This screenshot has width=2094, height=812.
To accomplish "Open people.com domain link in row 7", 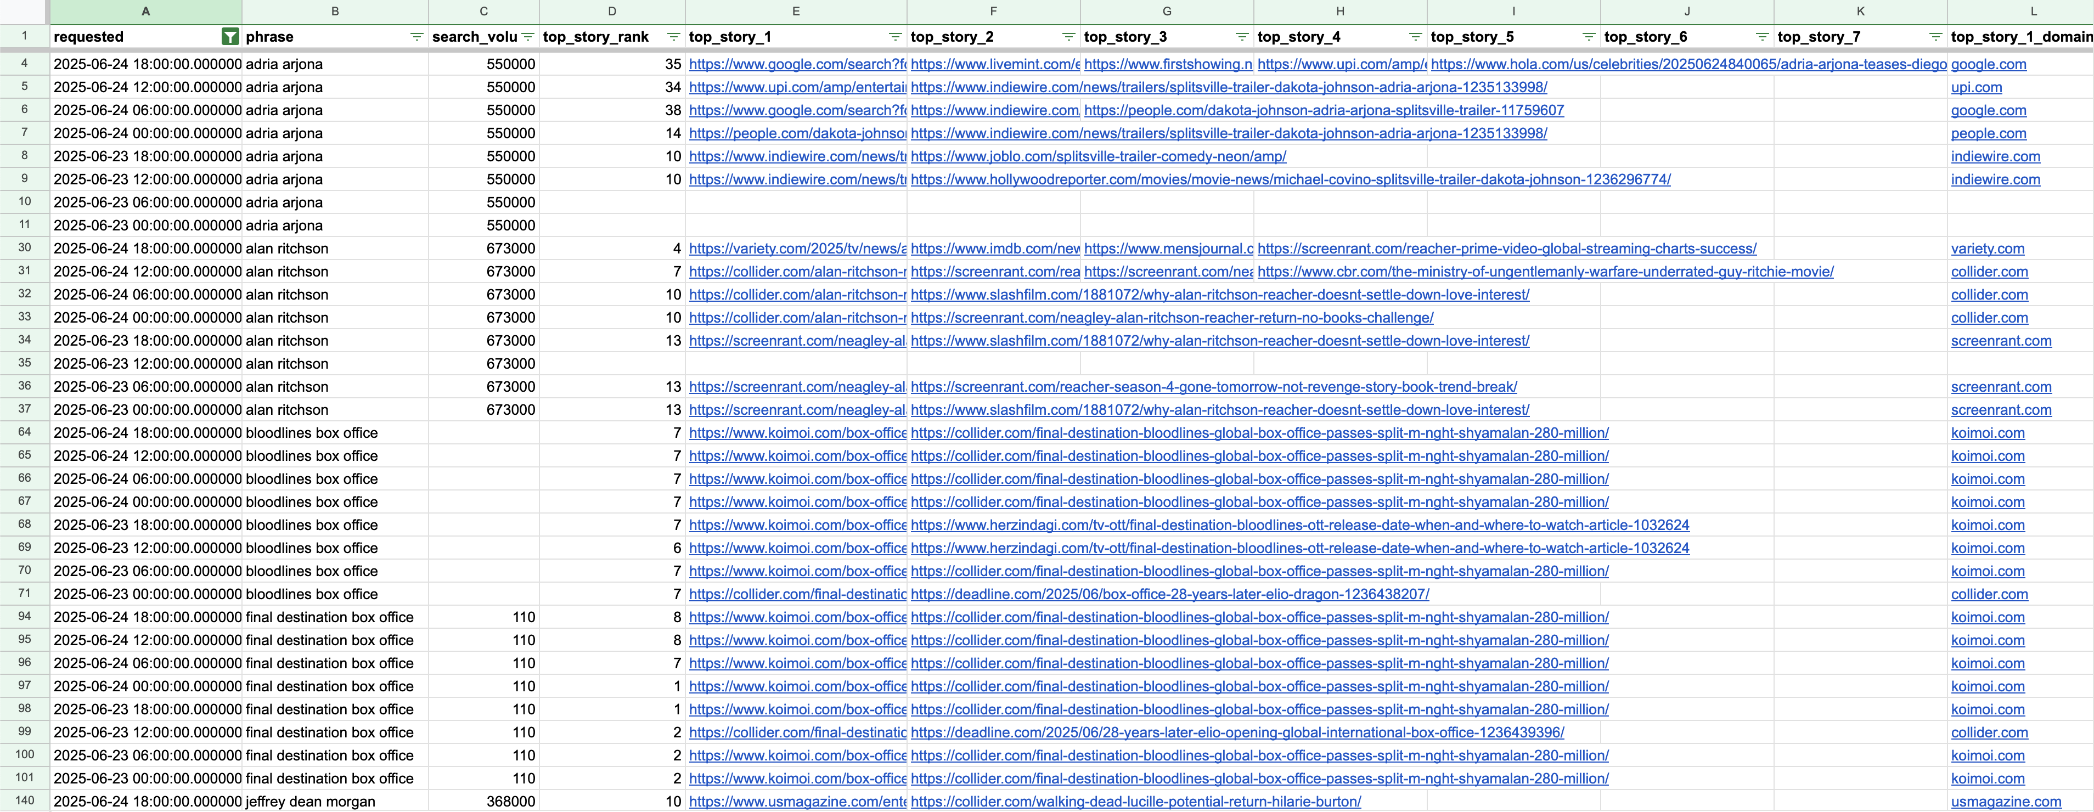I will 1988,133.
